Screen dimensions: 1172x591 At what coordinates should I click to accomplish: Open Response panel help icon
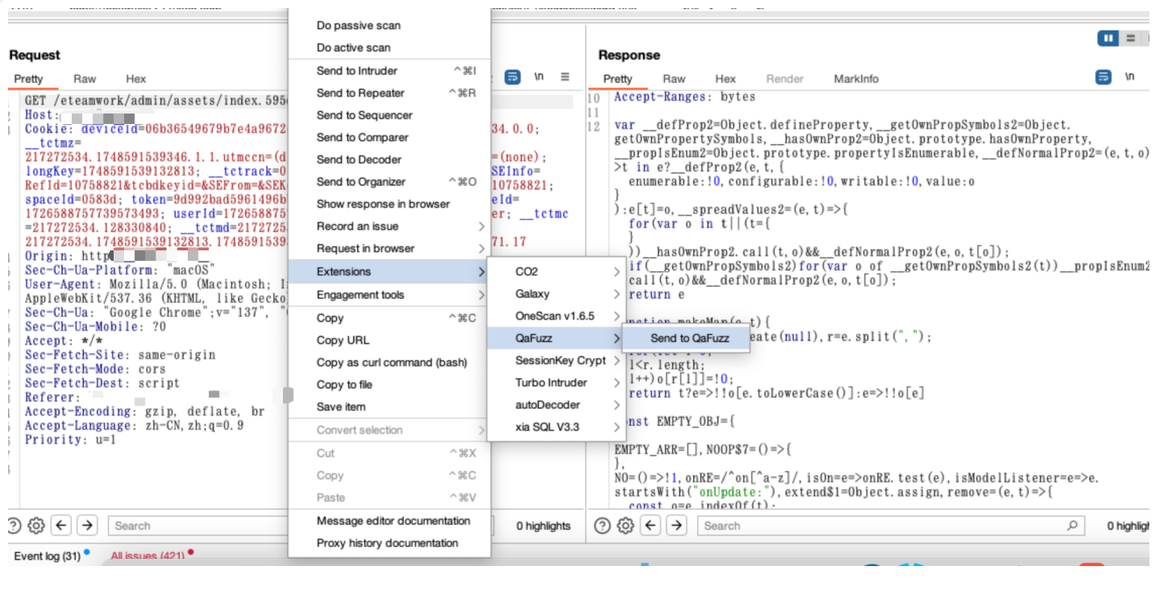(x=602, y=526)
